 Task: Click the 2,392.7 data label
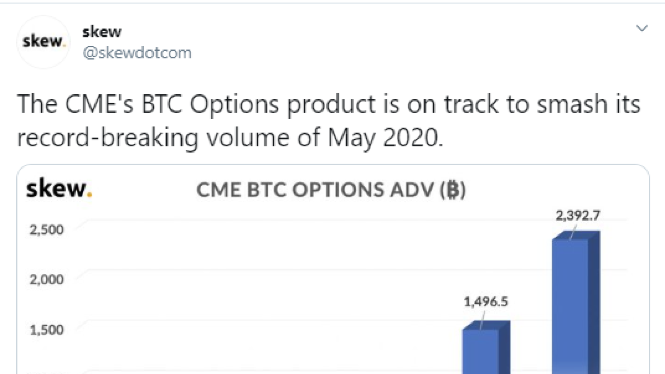tap(578, 215)
